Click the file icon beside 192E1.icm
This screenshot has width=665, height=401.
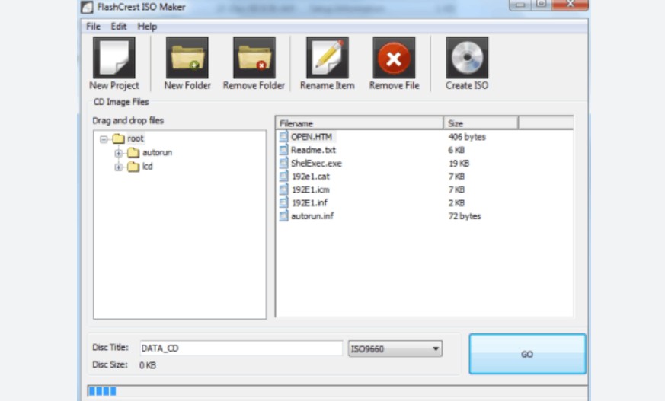(x=283, y=189)
